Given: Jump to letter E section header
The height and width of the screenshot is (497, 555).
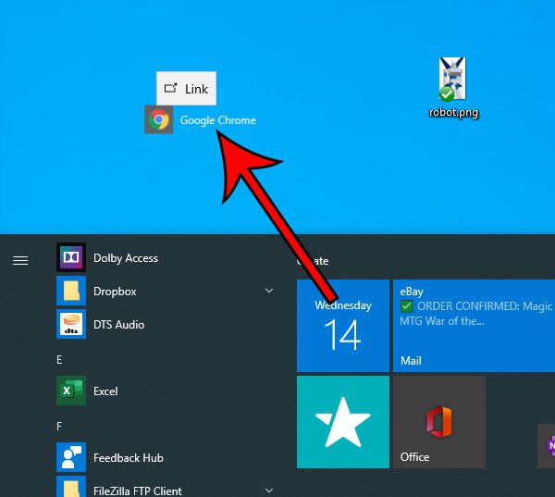Looking at the screenshot, I should coord(59,359).
